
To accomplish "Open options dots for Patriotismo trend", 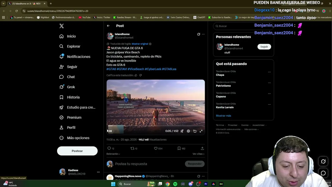I will (x=269, y=83).
